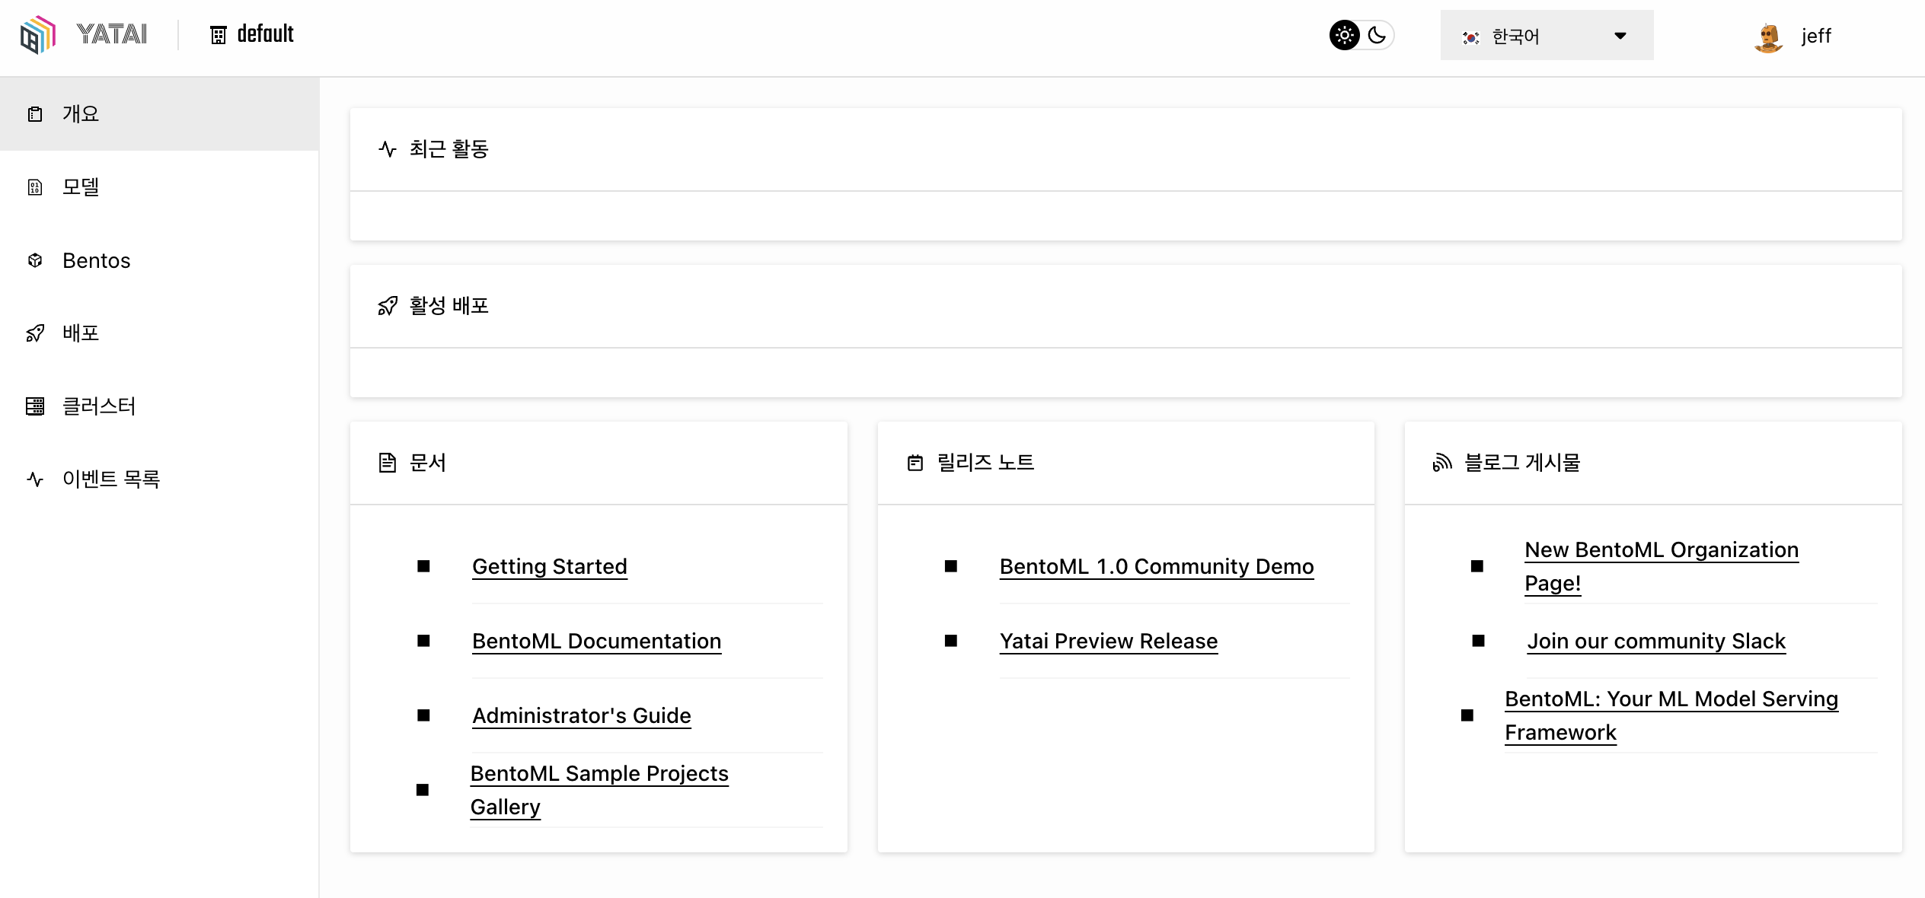1925x898 pixels.
Task: Click the 최근 활동 card header
Action: coord(449,149)
